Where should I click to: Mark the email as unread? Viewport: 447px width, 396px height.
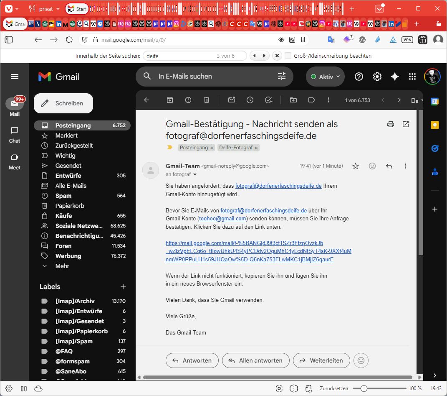231,100
